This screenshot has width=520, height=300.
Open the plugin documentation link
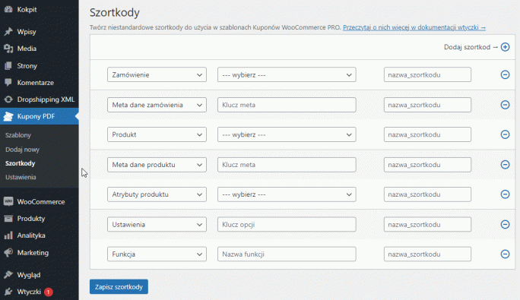pos(414,27)
